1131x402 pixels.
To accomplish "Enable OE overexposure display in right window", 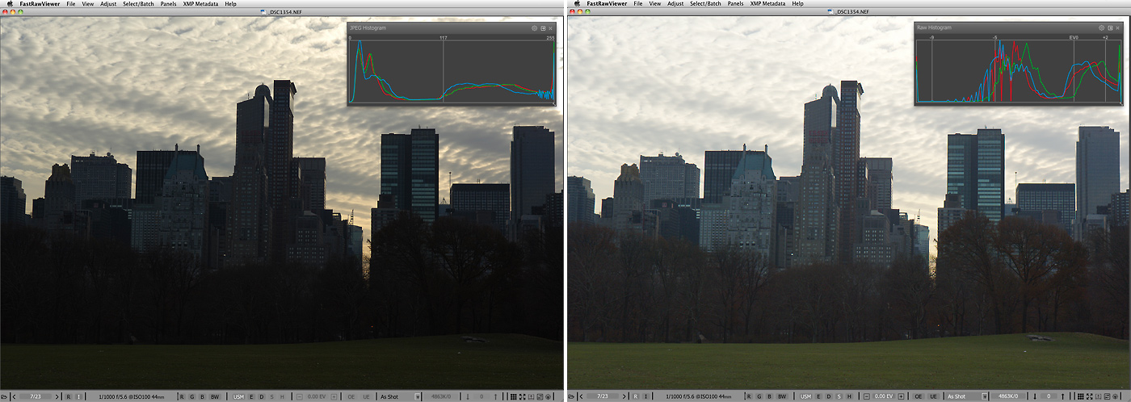I will tap(919, 396).
